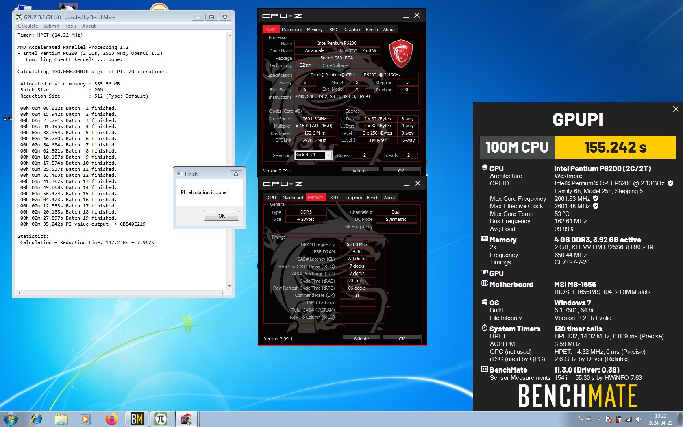Open the volume speaker tray icon
The height and width of the screenshot is (427, 683).
(x=638, y=419)
